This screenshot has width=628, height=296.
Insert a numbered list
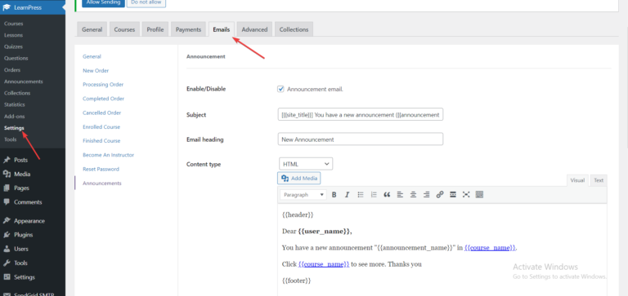pyautogui.click(x=374, y=195)
